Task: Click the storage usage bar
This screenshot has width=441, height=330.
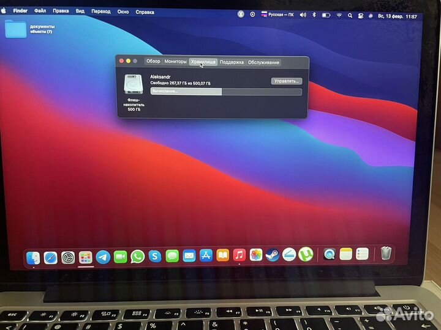Action: coord(226,92)
